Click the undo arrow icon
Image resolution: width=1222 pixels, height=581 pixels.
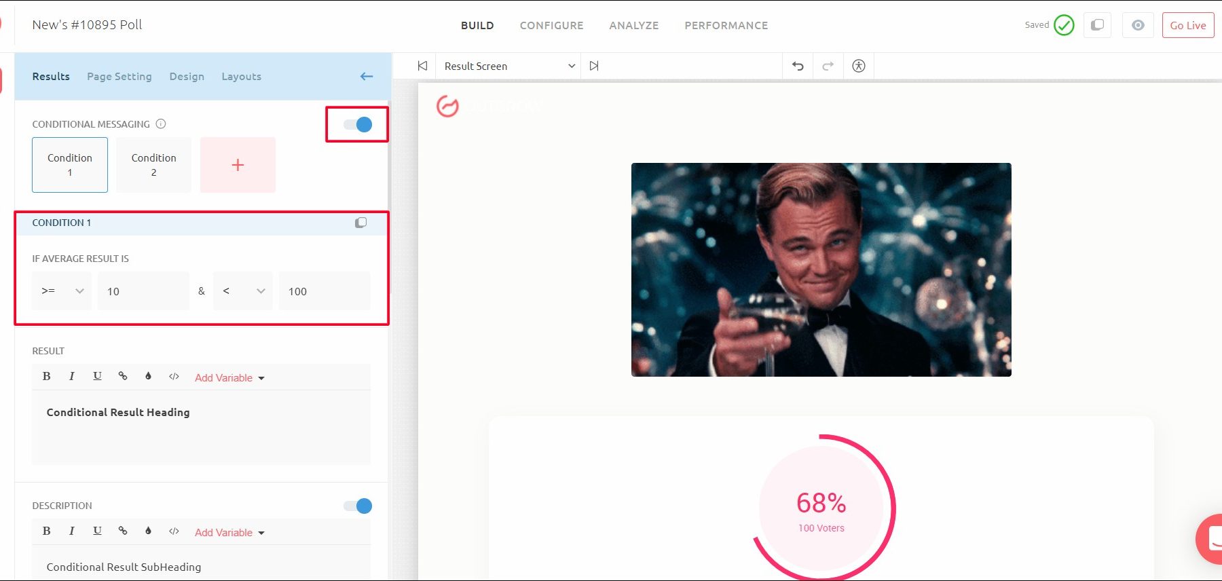click(x=798, y=66)
